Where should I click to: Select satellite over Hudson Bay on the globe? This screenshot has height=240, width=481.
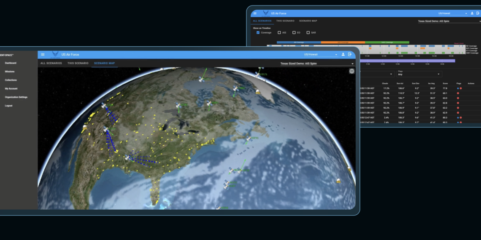coord(201,79)
